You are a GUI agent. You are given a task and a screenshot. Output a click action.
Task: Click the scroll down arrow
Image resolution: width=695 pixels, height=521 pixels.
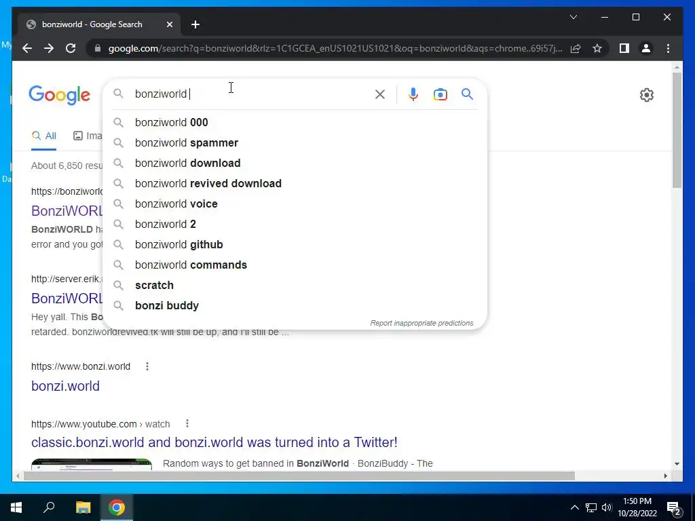pyautogui.click(x=677, y=464)
